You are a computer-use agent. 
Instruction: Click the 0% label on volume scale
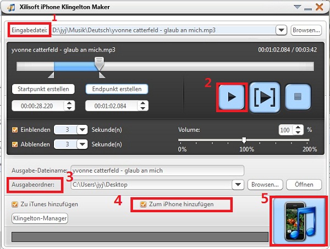coord(182,150)
